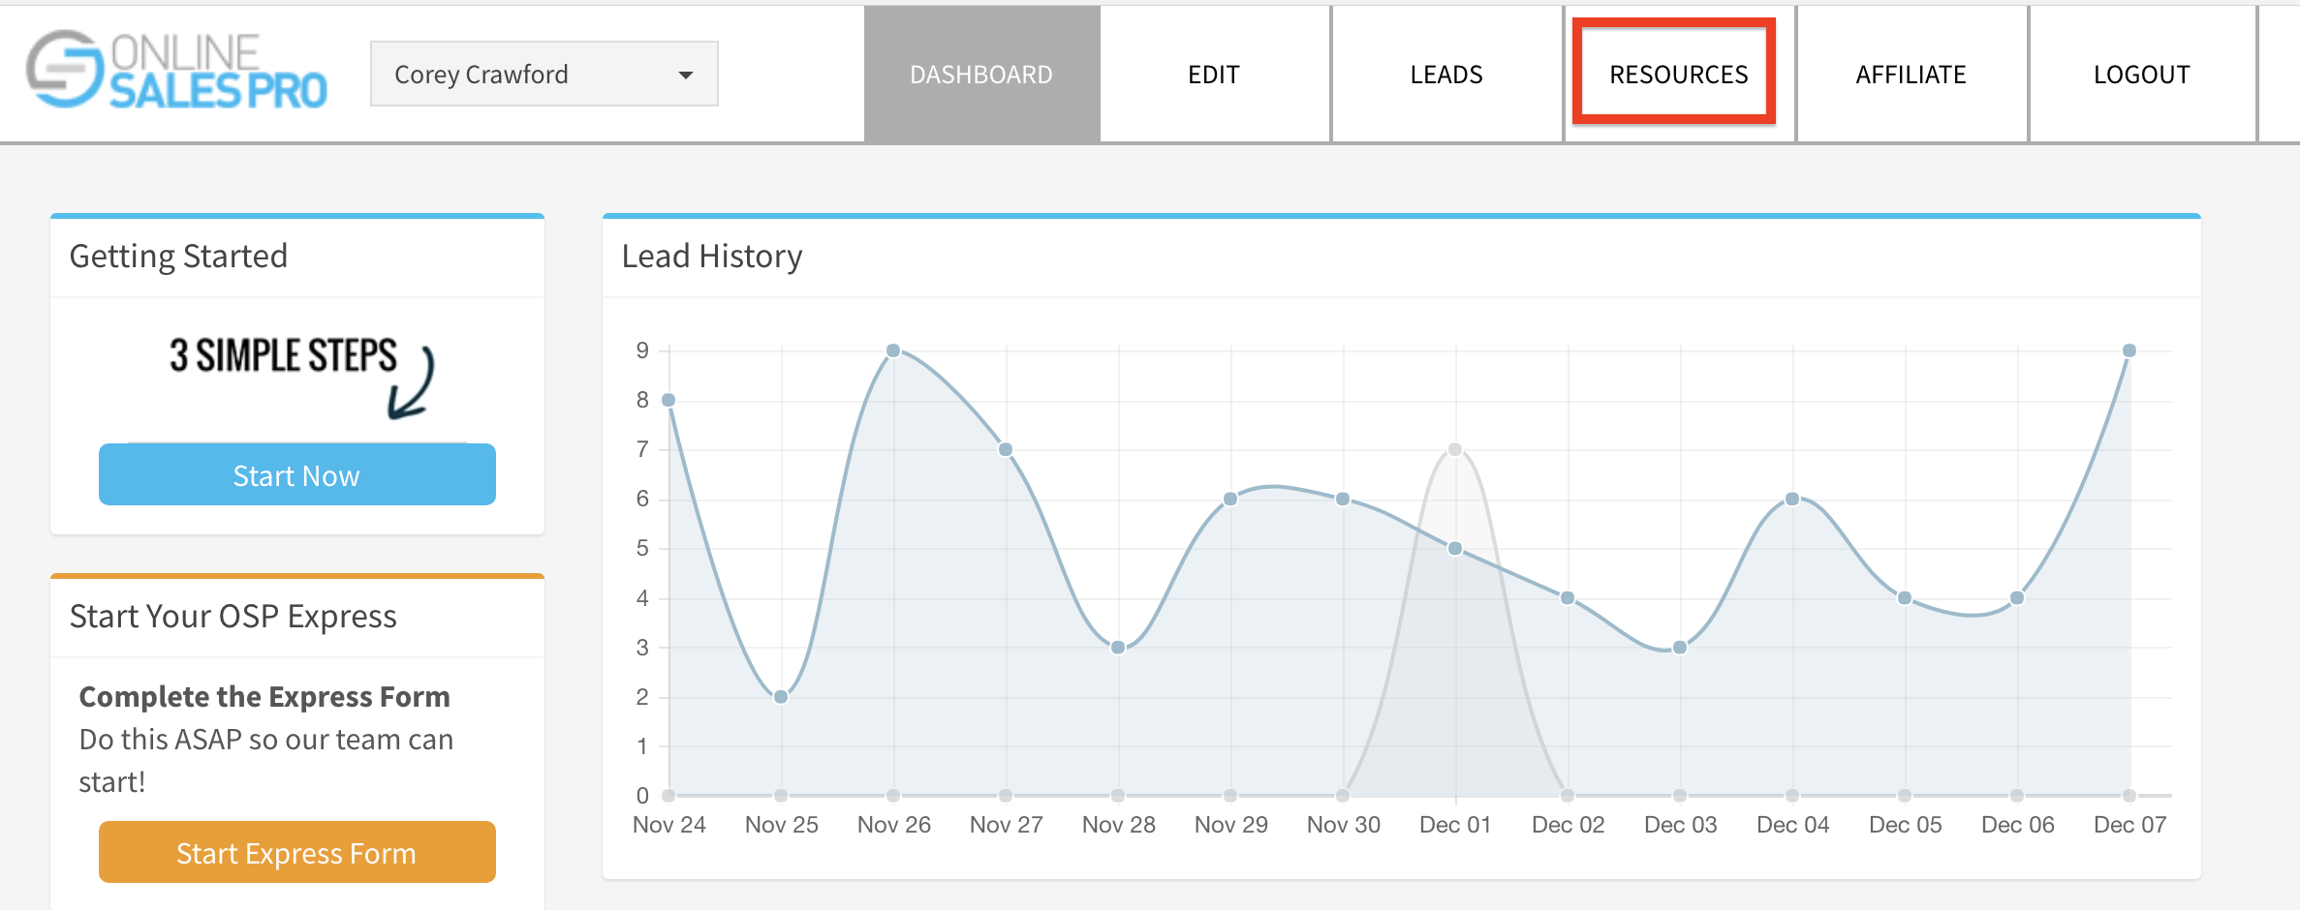Screen dimensions: 2300x910
Task: Select the Nov 25 data point at 2
Action: [781, 696]
